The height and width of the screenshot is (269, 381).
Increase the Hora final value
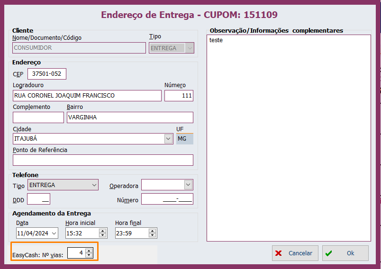pos(152,231)
